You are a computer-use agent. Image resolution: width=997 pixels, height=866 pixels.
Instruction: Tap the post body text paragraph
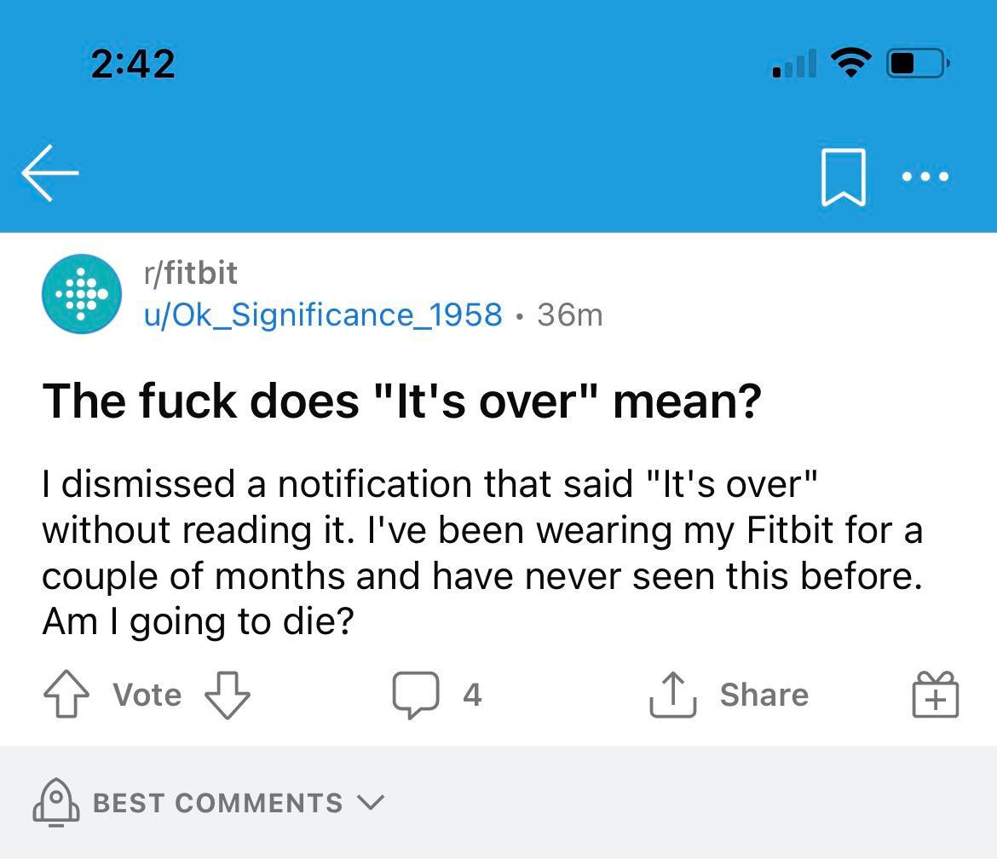481,552
